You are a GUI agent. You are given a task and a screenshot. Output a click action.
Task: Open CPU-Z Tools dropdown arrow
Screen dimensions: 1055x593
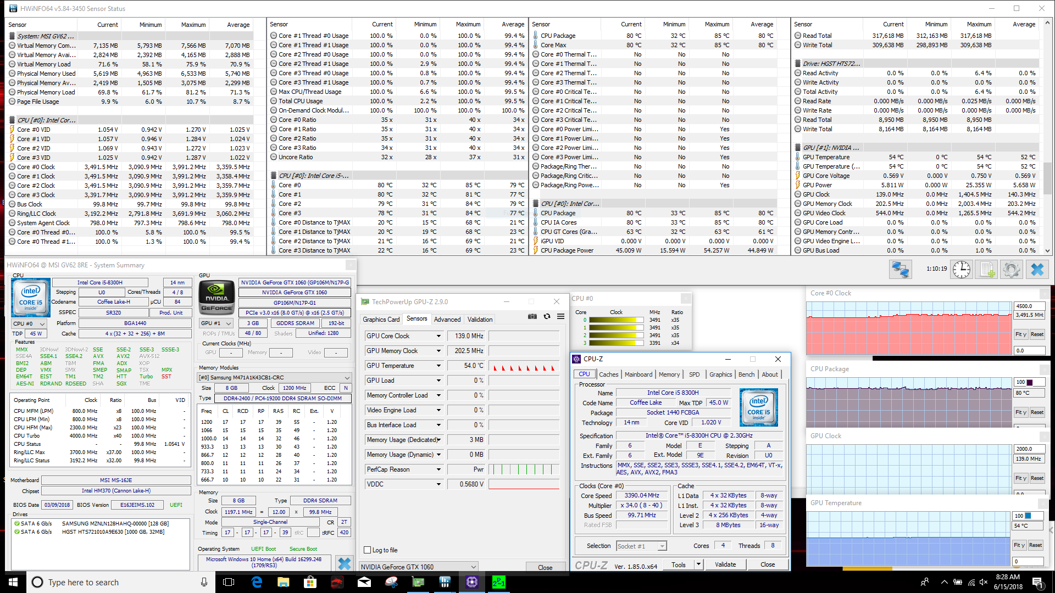(x=698, y=564)
